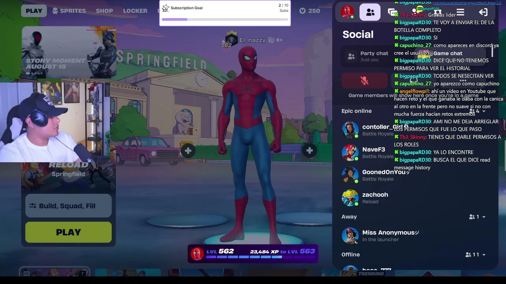Open friend contoller_Girl's avatar

tap(350, 130)
